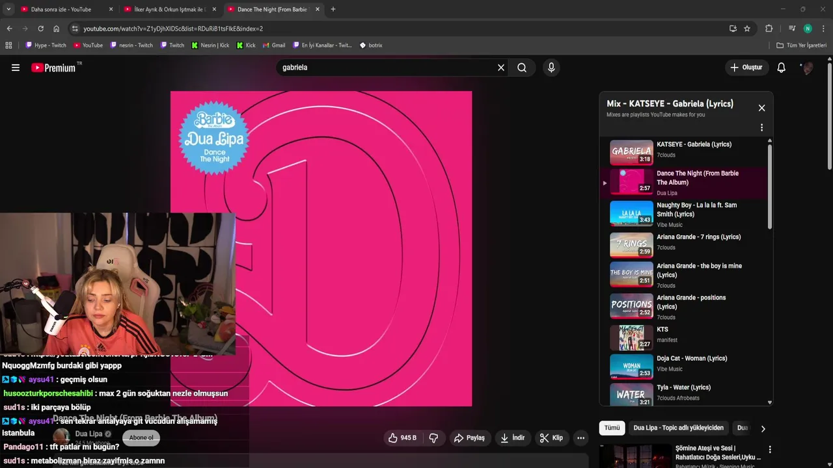Open the account avatar menu
Image resolution: width=833 pixels, height=468 pixels.
(807, 68)
